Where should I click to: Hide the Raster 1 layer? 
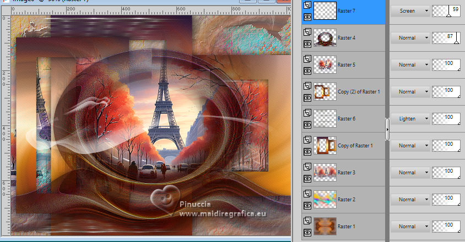(x=307, y=233)
